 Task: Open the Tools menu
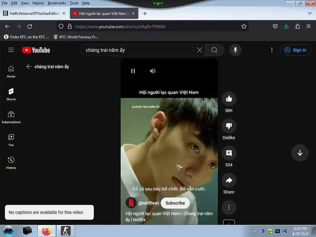pos(74,3)
